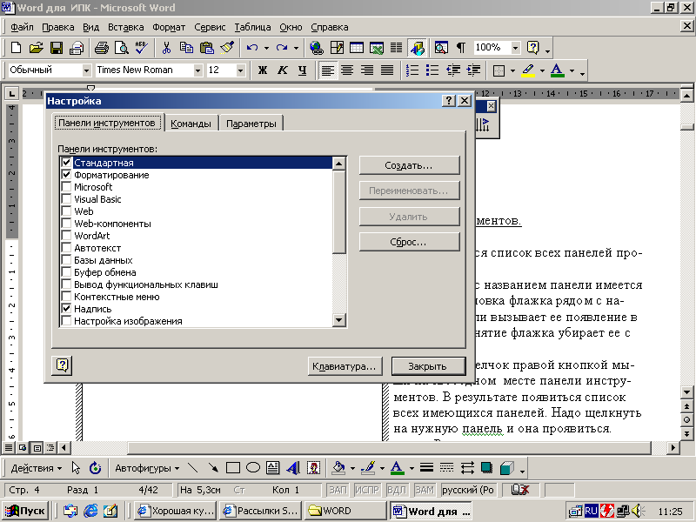
Task: Underline text with the Ч button
Action: click(302, 70)
